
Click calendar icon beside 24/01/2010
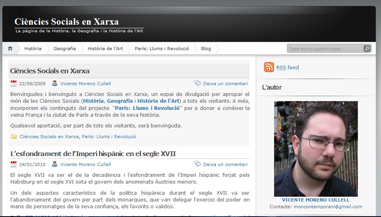click(x=14, y=164)
